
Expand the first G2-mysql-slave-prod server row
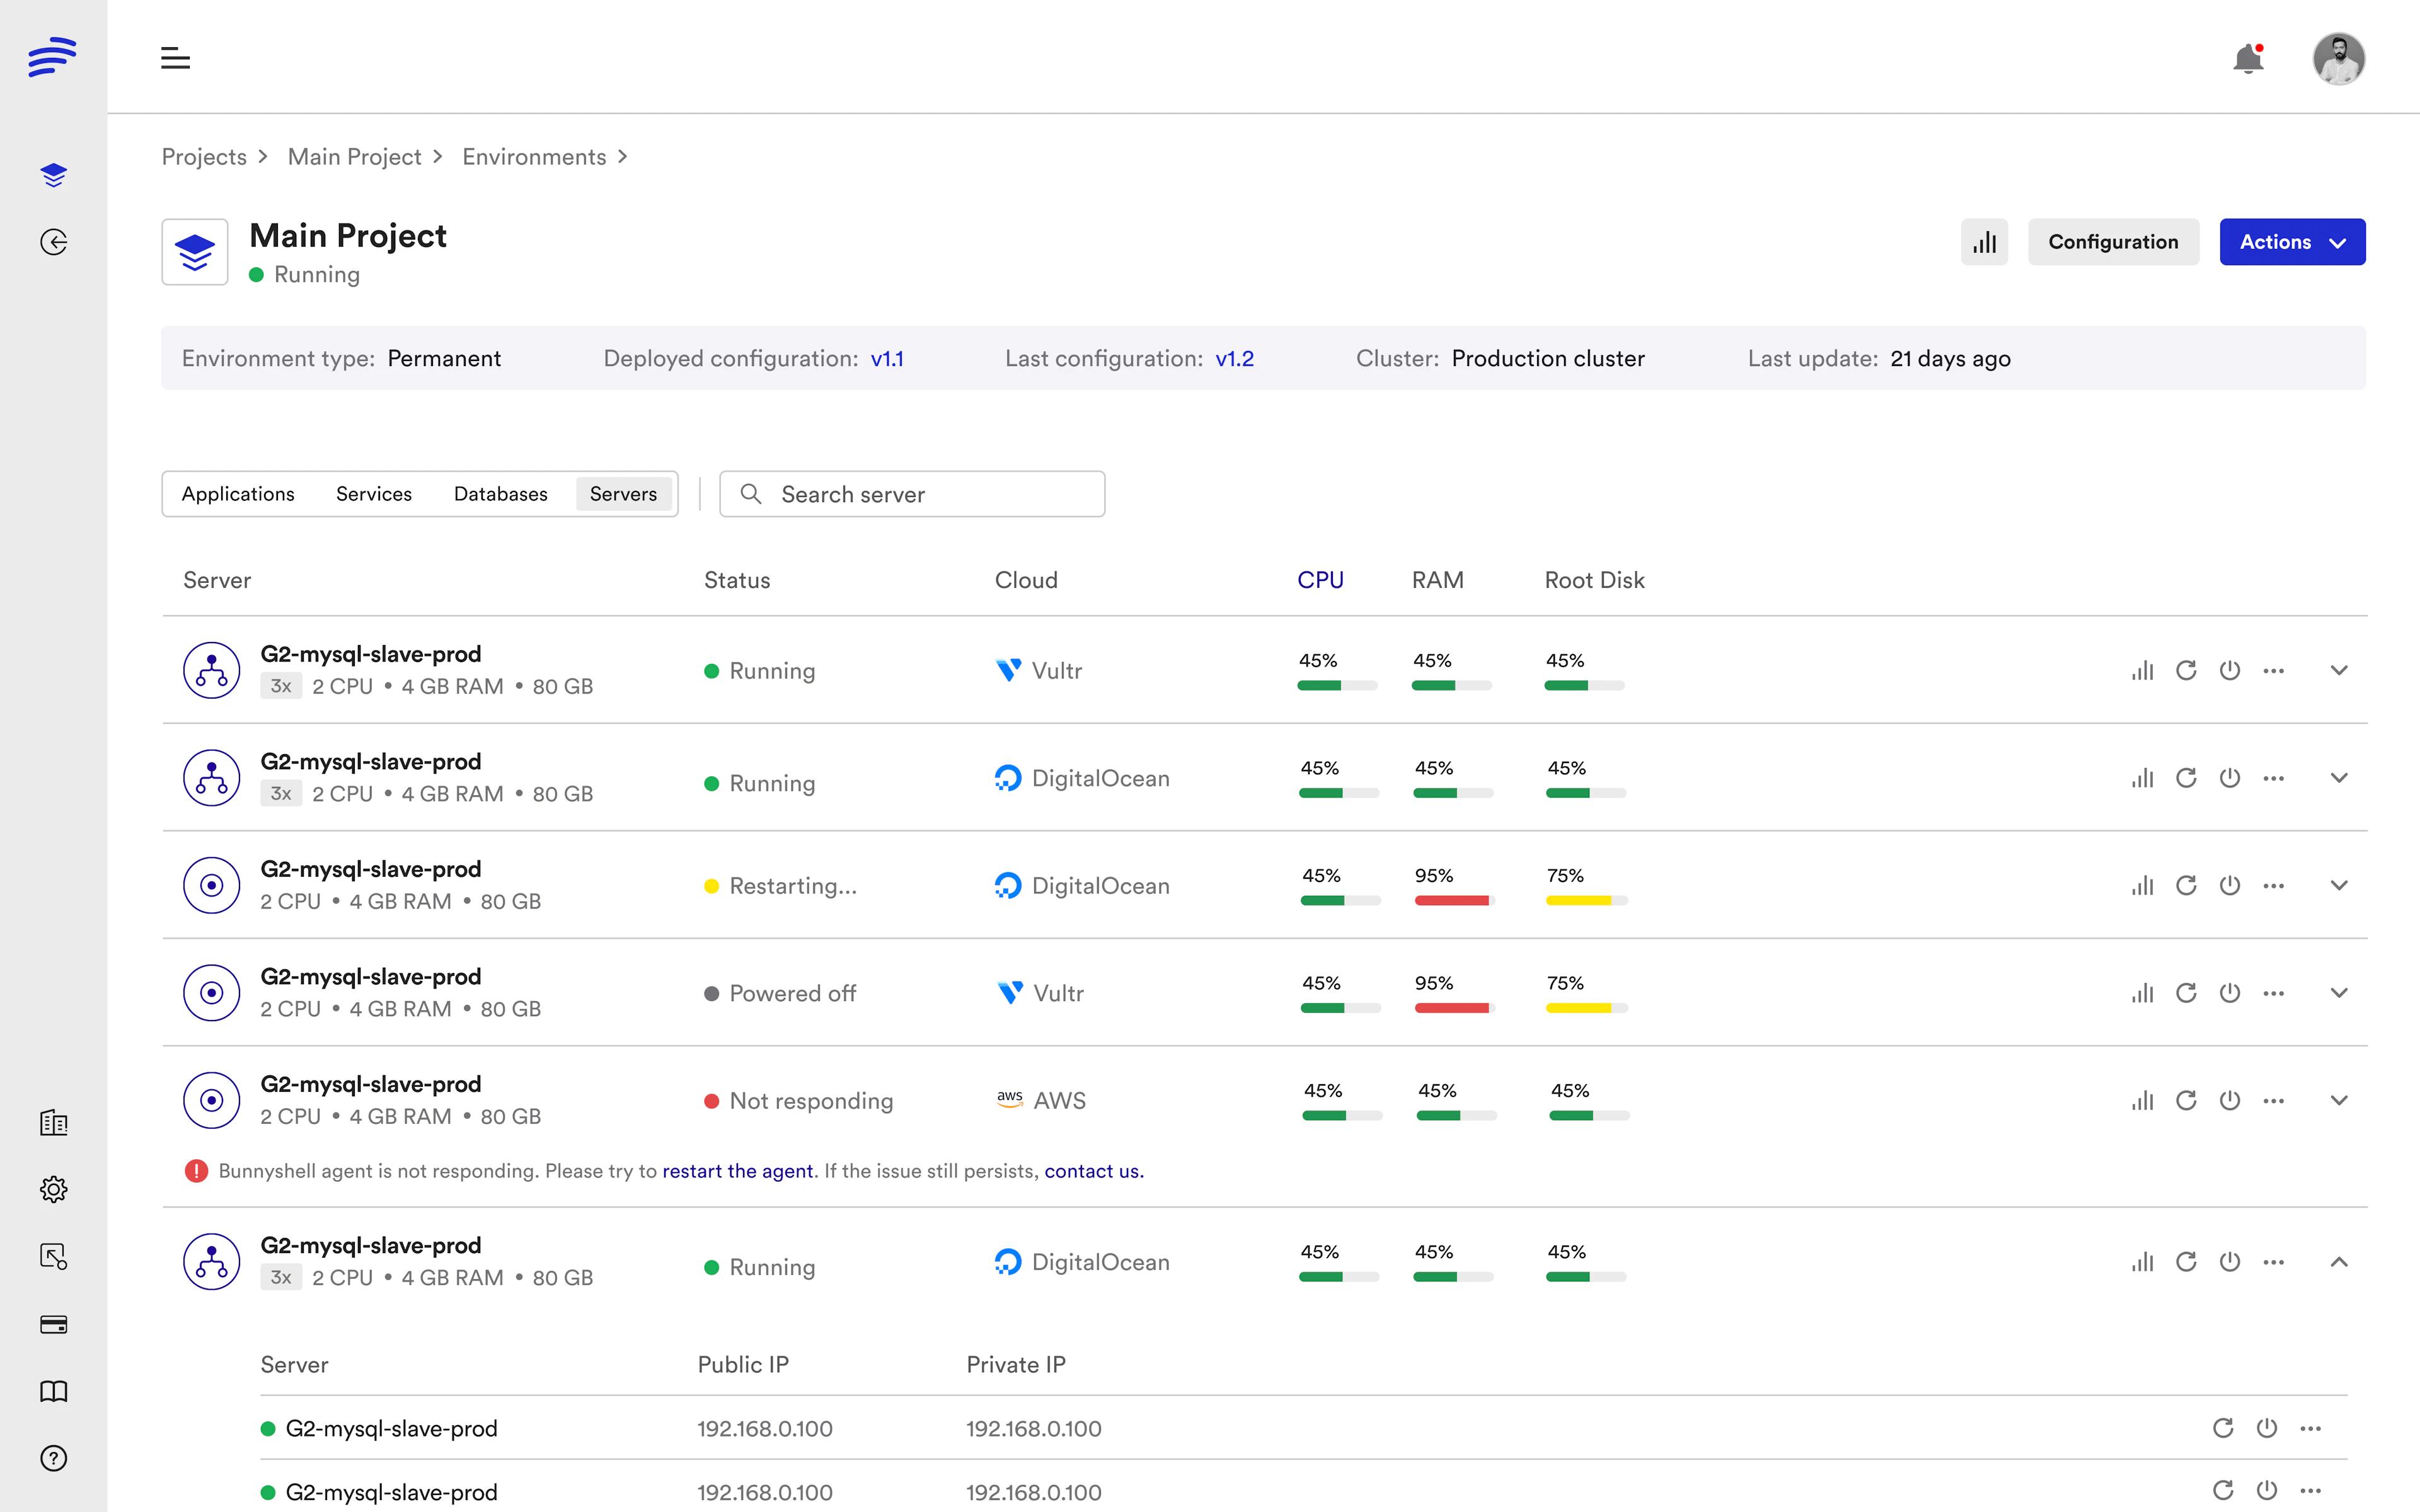click(x=2339, y=670)
